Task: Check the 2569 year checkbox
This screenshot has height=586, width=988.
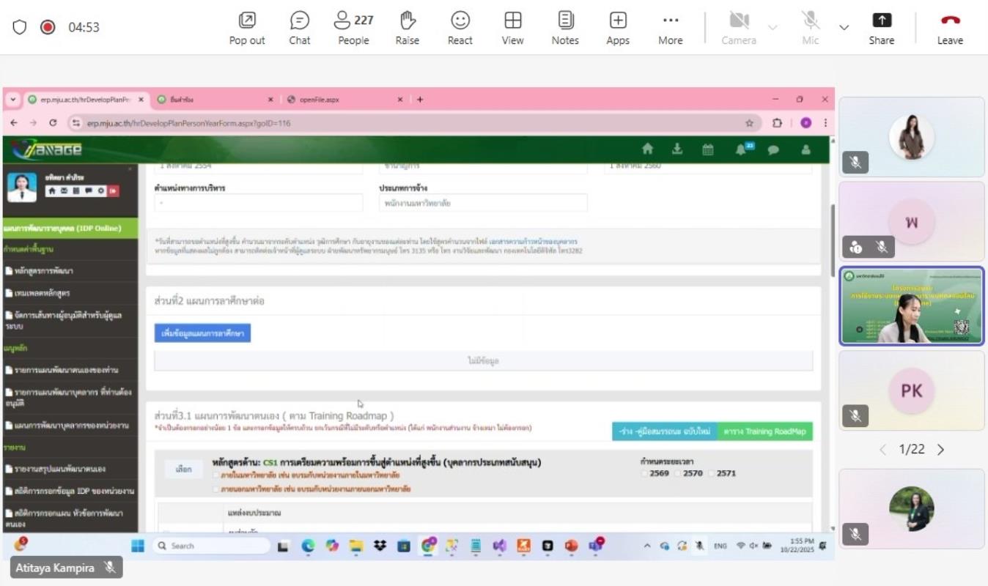Action: [x=645, y=473]
